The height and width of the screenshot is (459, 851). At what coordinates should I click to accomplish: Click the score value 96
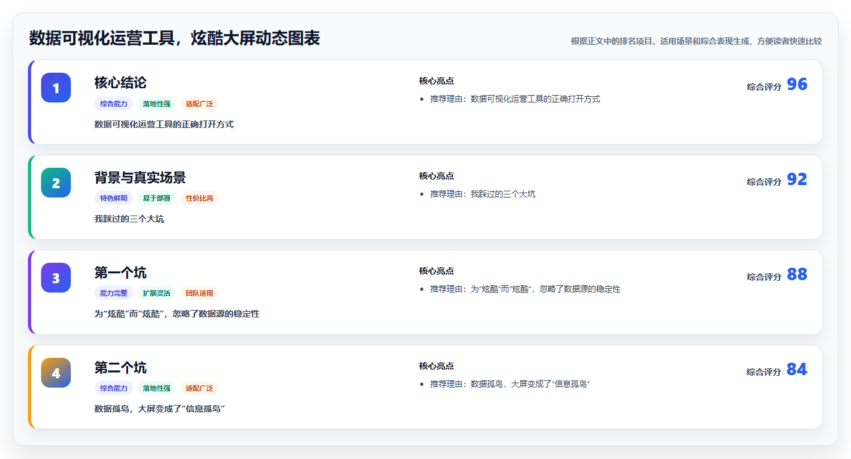[797, 84]
